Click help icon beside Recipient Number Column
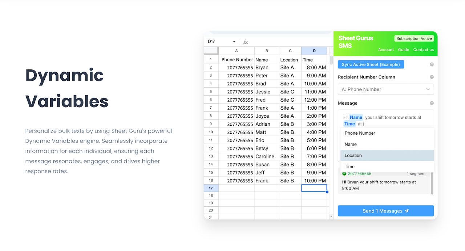 click(x=432, y=77)
